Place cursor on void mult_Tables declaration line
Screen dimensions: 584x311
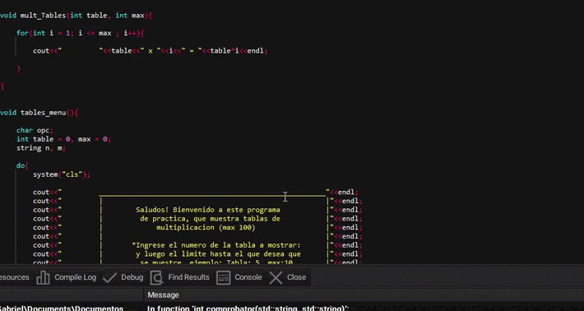pyautogui.click(x=76, y=16)
